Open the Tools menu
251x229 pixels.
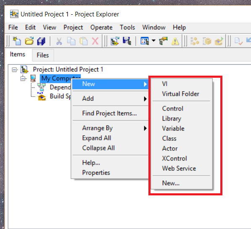tap(127, 27)
